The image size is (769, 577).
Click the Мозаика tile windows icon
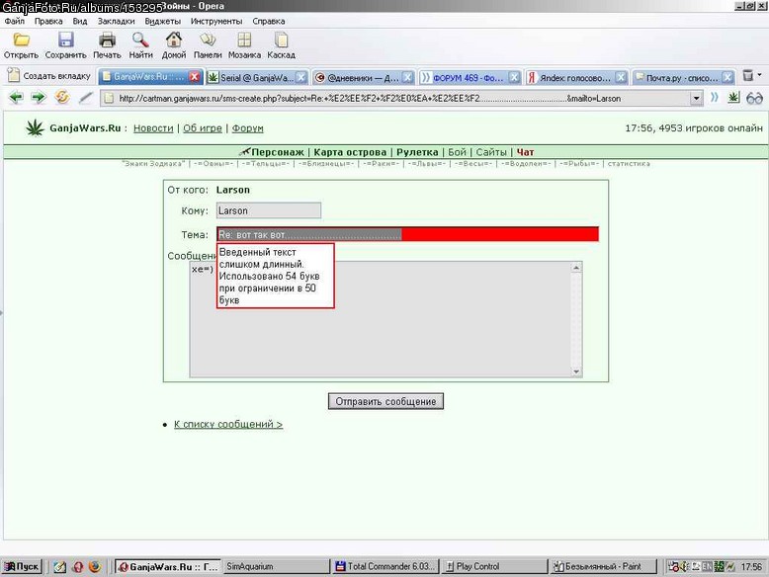(244, 41)
